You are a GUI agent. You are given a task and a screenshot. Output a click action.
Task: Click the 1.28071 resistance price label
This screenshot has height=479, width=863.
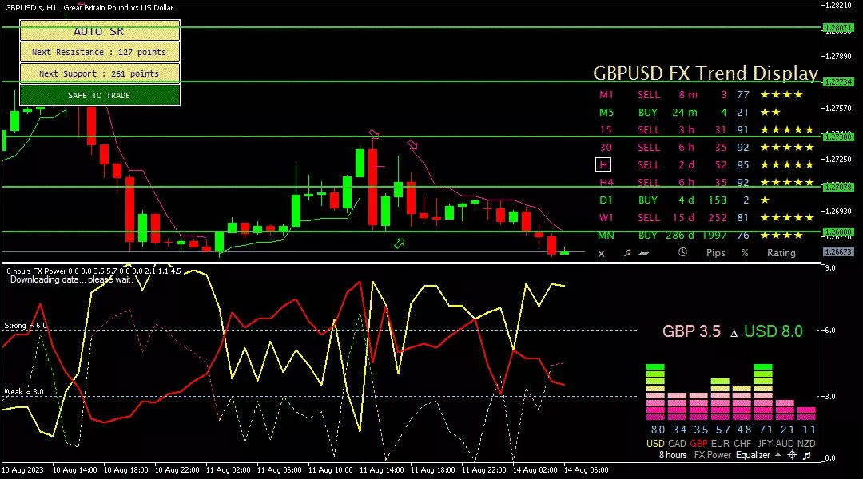click(x=837, y=27)
